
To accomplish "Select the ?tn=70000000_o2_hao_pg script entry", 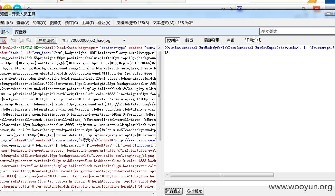I will pos(86,40).
